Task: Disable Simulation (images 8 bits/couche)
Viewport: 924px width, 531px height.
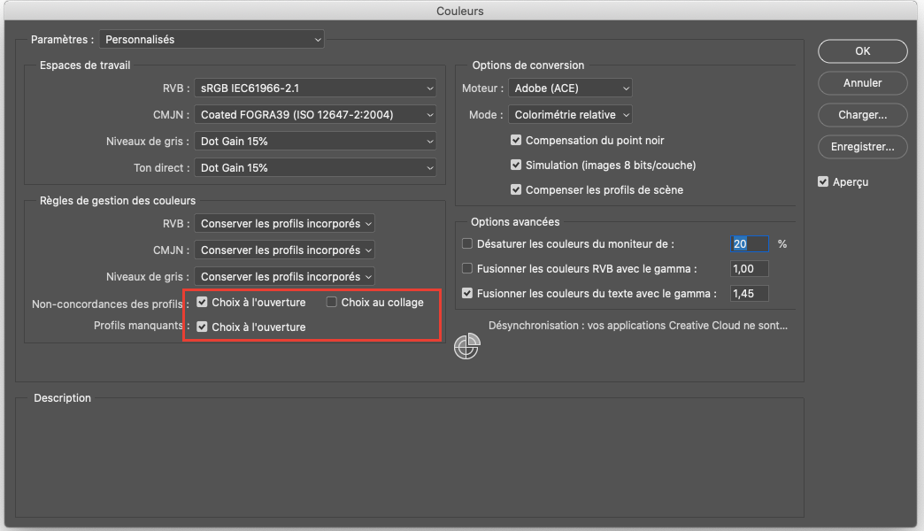Action: pyautogui.click(x=517, y=165)
